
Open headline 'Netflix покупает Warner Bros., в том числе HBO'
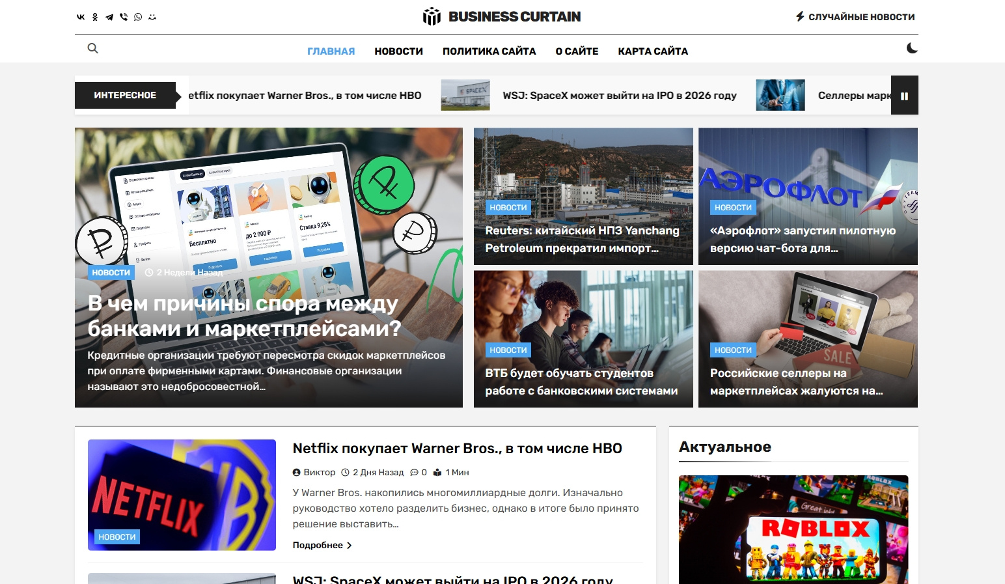point(458,448)
